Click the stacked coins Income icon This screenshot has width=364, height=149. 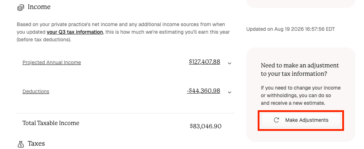tap(21, 8)
